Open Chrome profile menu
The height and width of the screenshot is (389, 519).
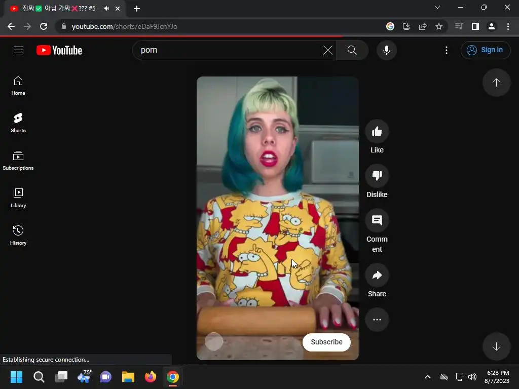click(492, 26)
